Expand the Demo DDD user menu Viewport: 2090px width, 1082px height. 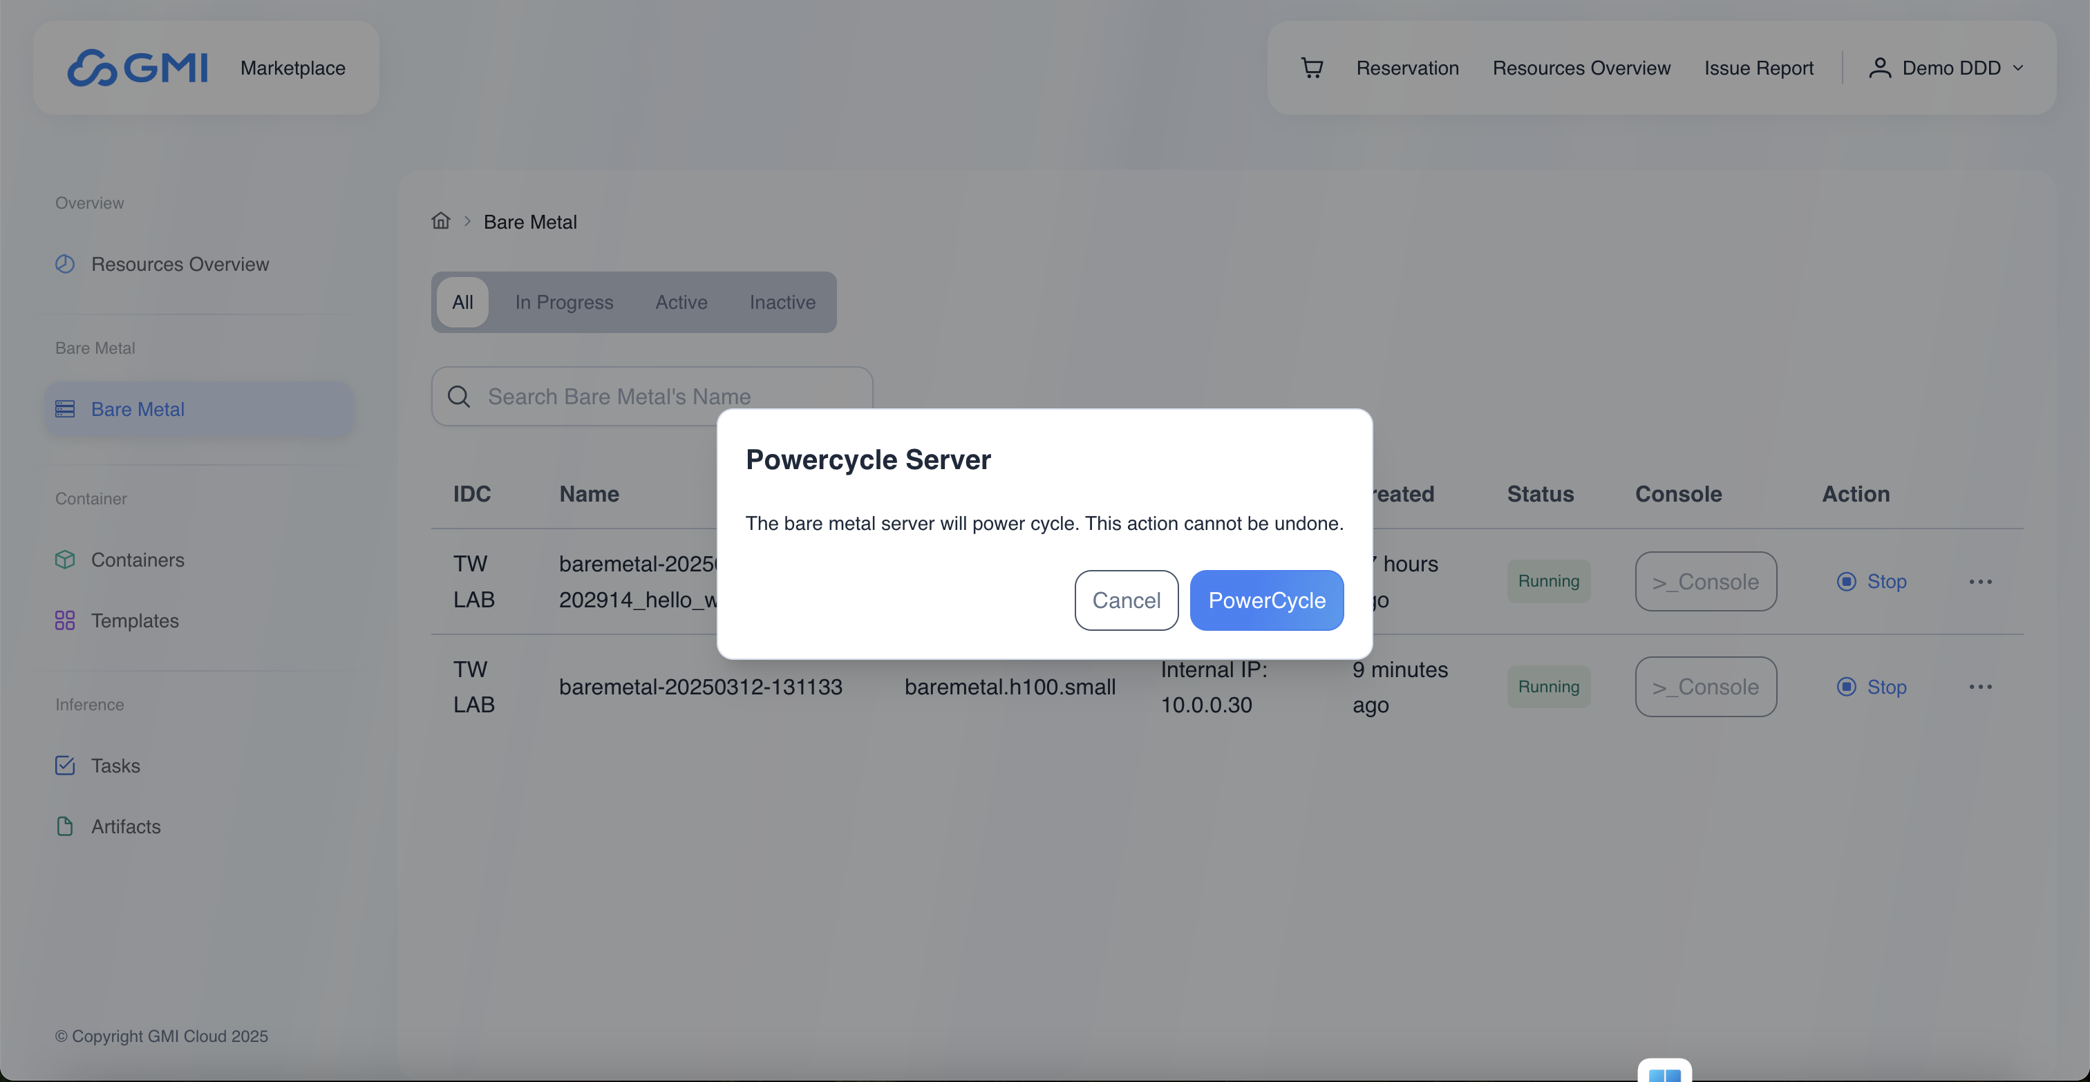coord(1946,67)
